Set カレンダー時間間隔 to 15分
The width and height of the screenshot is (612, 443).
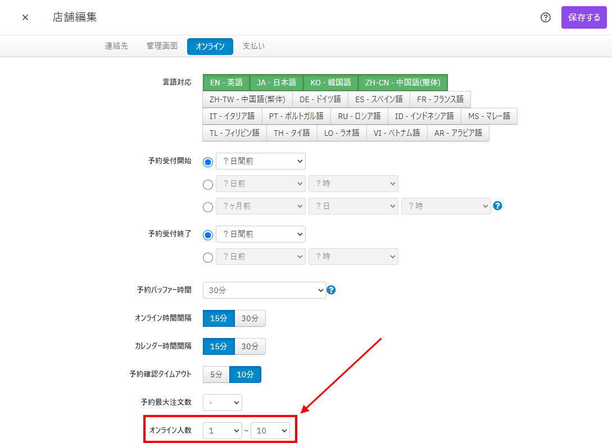point(219,346)
